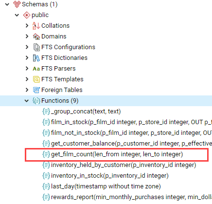212x204 pixels.
Task: Select the rewards_report function entry
Action: point(131,197)
